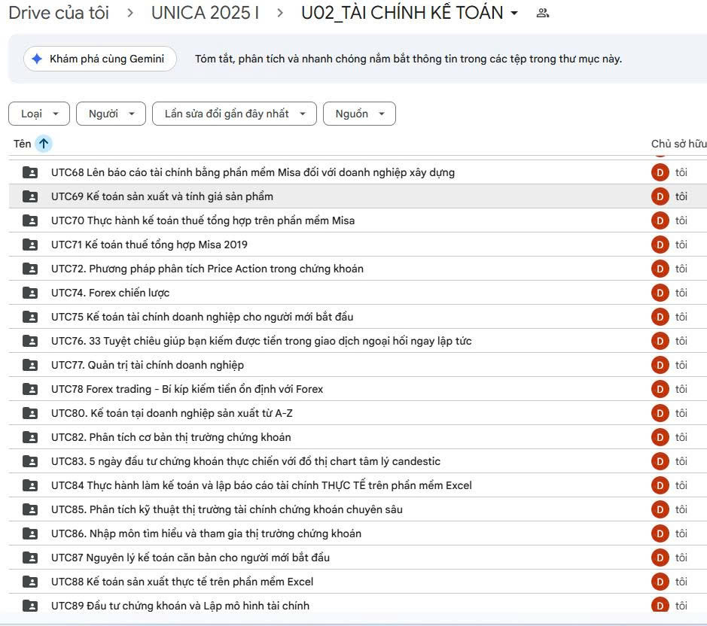Select UTC71 Kế toán thuế tổng hợp Misa 2019
This screenshot has width=707, height=626.
pos(149,245)
